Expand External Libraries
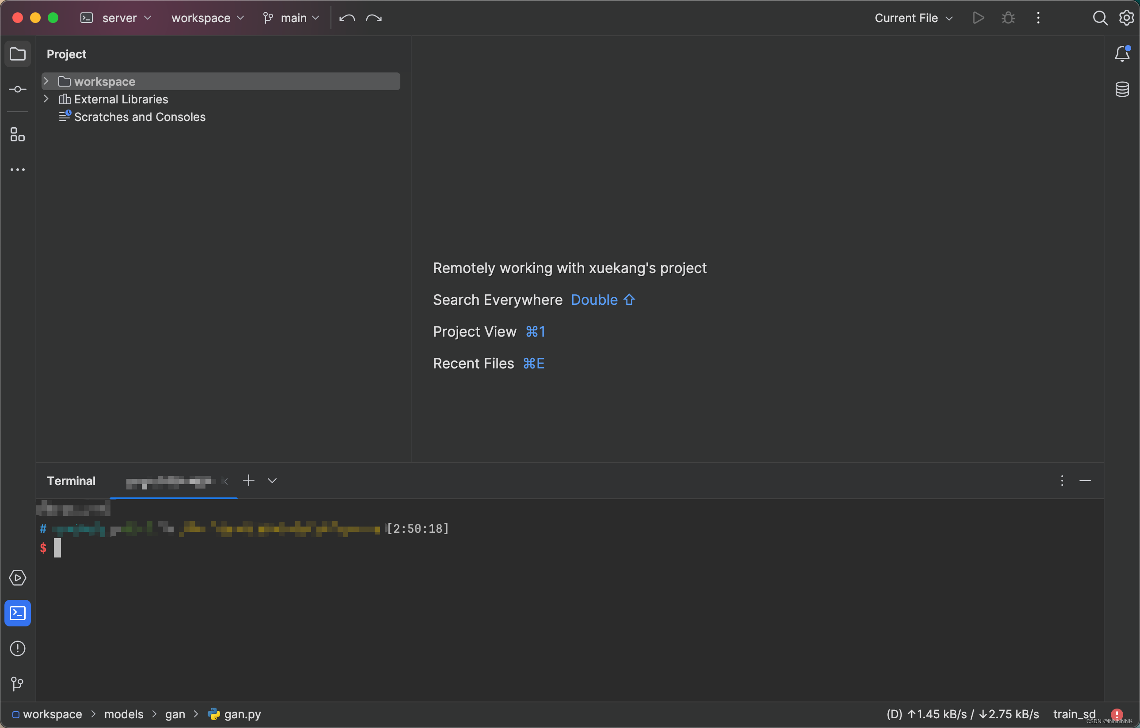 [x=46, y=99]
